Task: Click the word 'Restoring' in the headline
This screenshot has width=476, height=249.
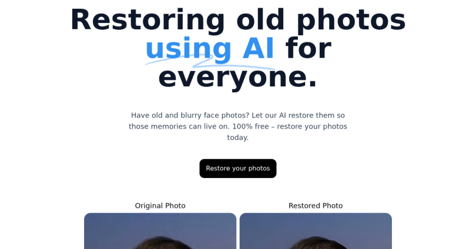Action: click(148, 20)
